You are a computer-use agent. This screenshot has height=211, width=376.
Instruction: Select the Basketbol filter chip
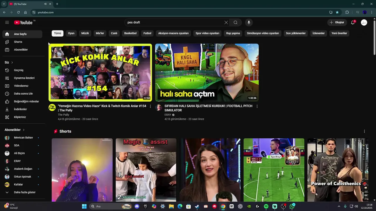tap(130, 33)
